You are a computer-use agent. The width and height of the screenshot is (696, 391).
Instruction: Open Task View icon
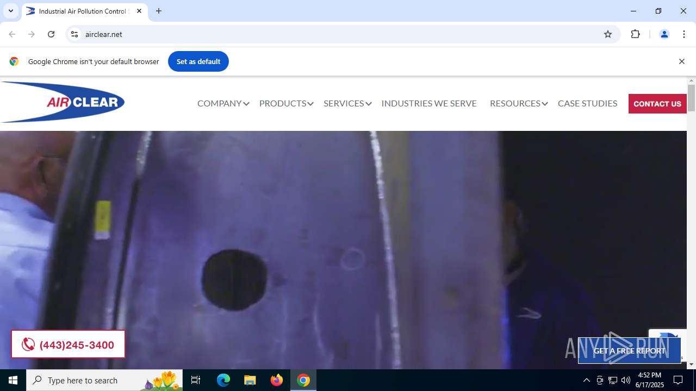click(x=196, y=380)
